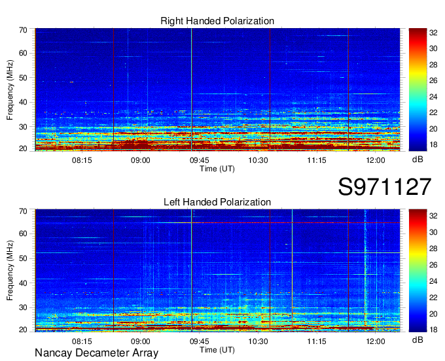Image resolution: width=445 pixels, height=361 pixels.
Task: Click the 20 MHz tick on the right-handed plot
Action: 23,148
